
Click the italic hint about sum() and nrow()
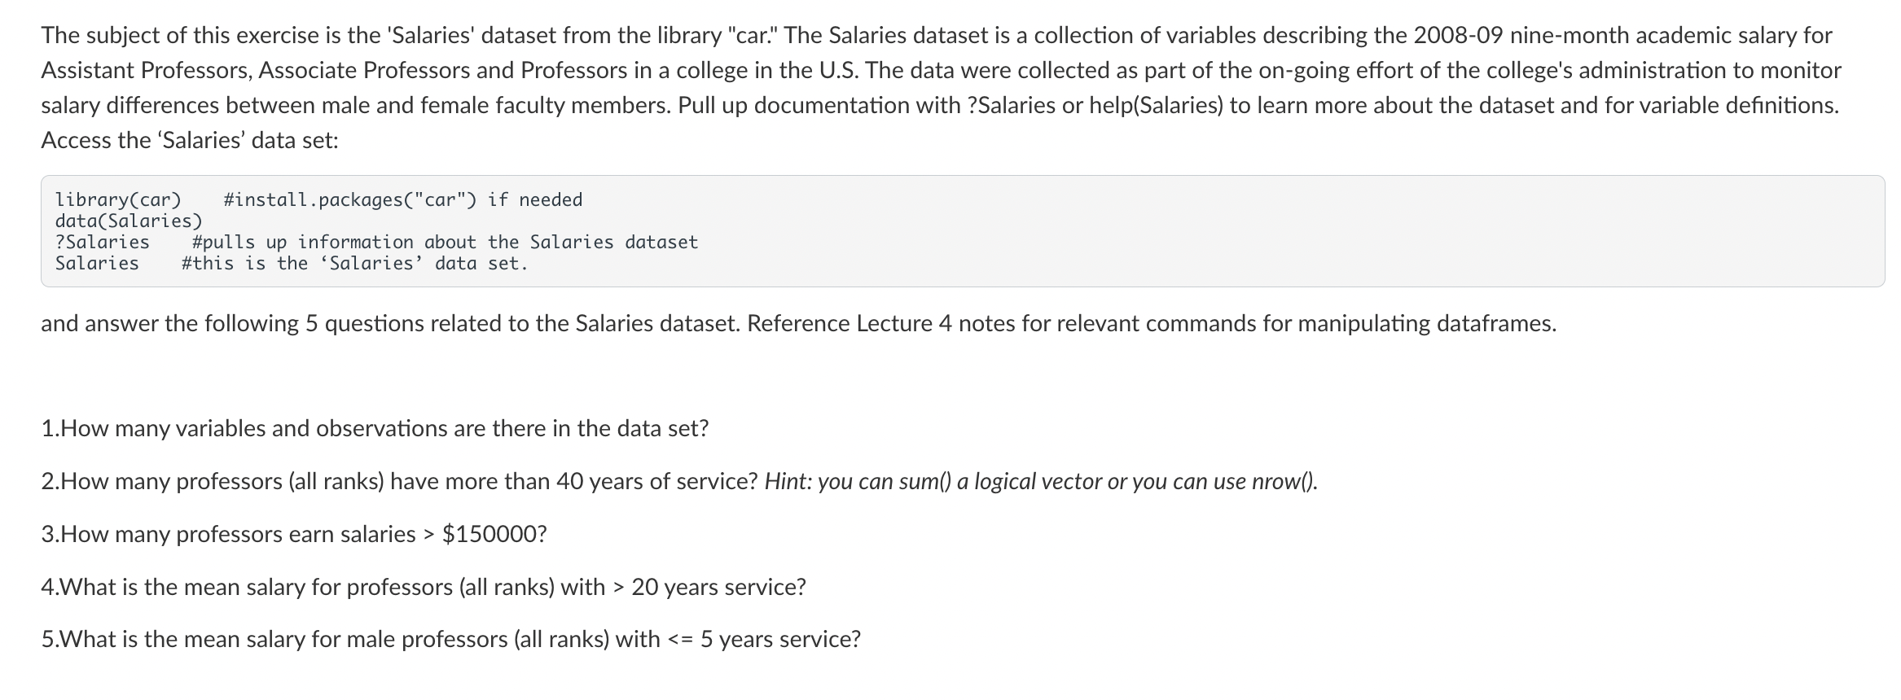pos(1041,481)
